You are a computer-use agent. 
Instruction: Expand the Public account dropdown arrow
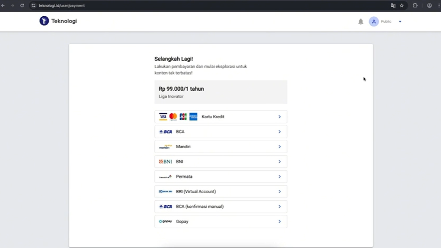pyautogui.click(x=400, y=22)
